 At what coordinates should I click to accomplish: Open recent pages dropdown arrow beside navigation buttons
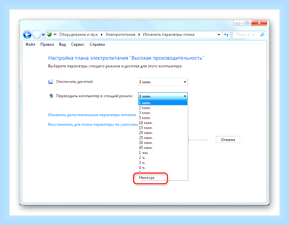[x=43, y=34]
